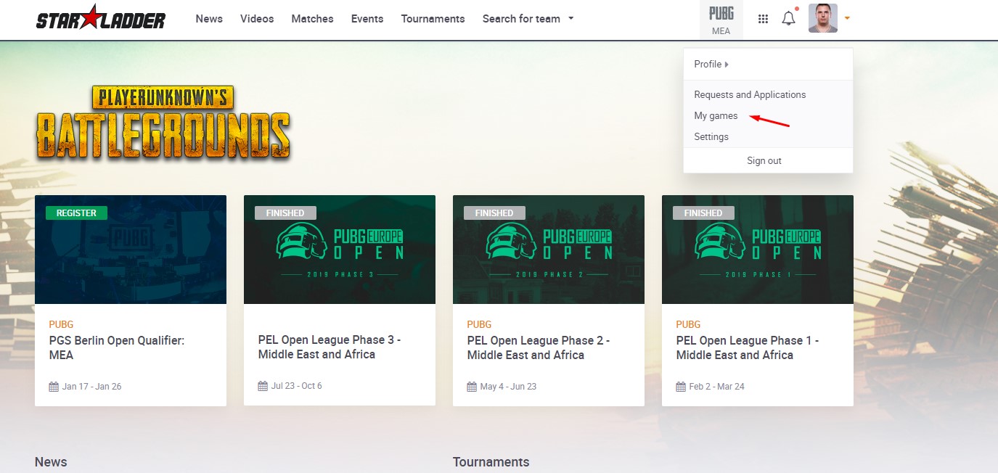Click the FINISHED badge on Phase 1 card
This screenshot has height=473, width=998.
coord(703,213)
